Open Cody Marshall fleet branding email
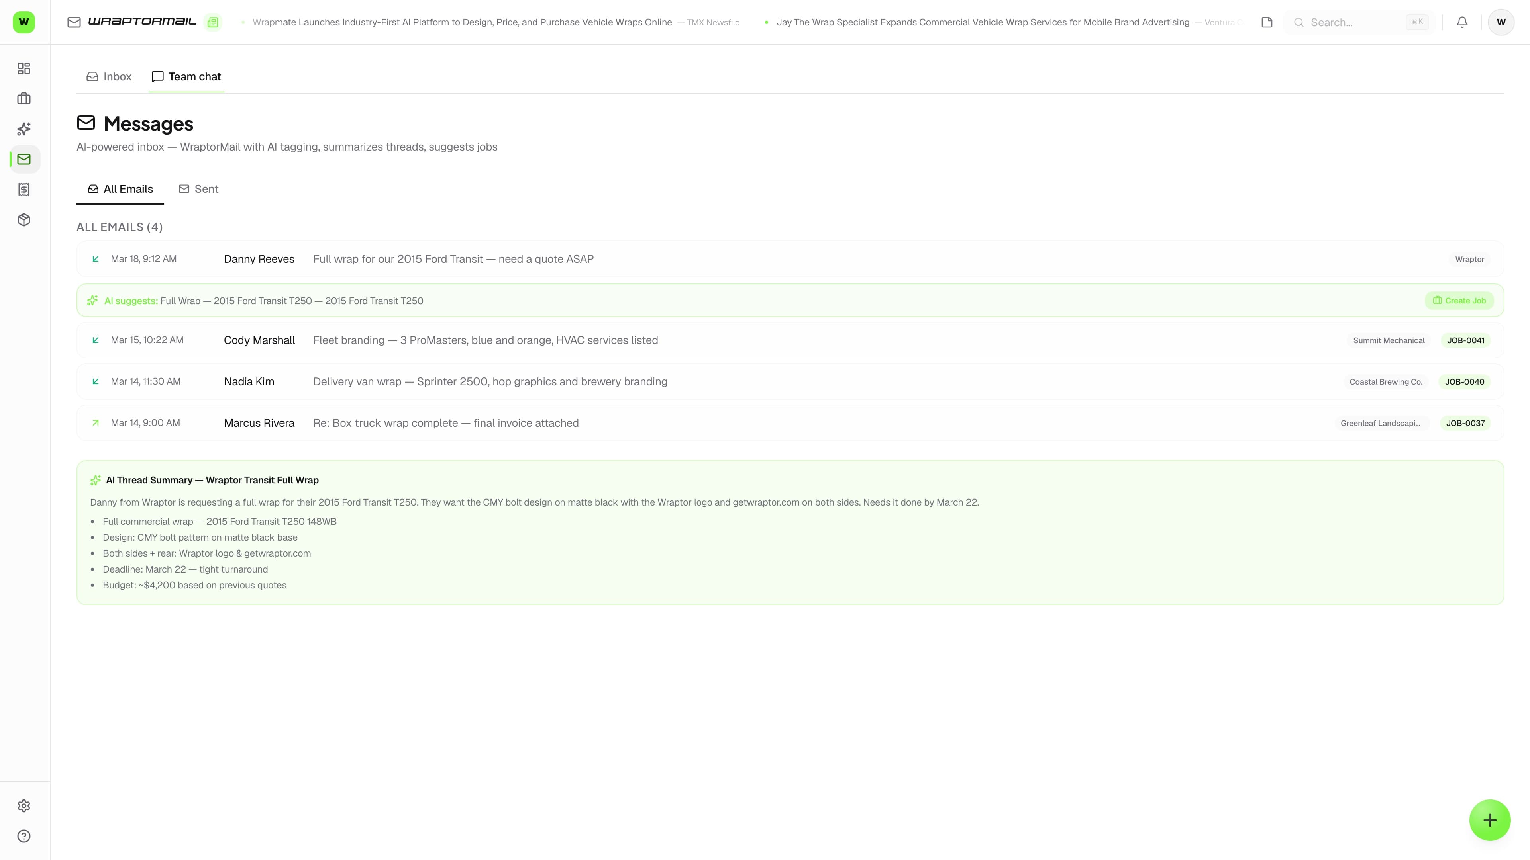The image size is (1530, 860). (790, 340)
